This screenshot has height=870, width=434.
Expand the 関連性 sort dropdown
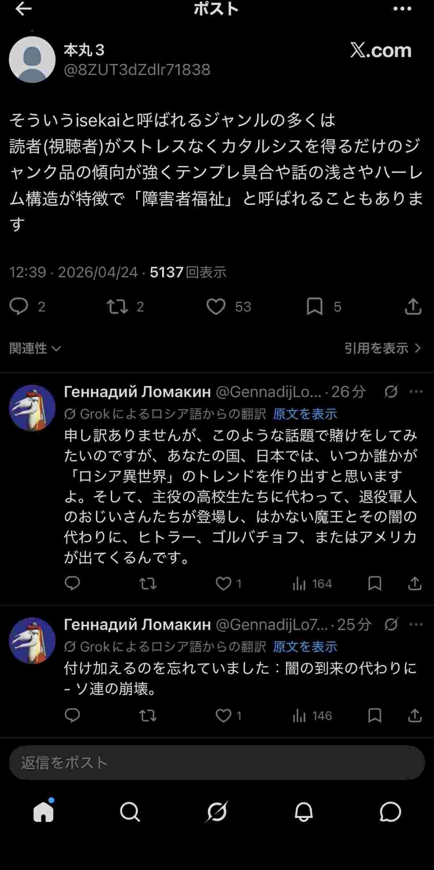[35, 348]
